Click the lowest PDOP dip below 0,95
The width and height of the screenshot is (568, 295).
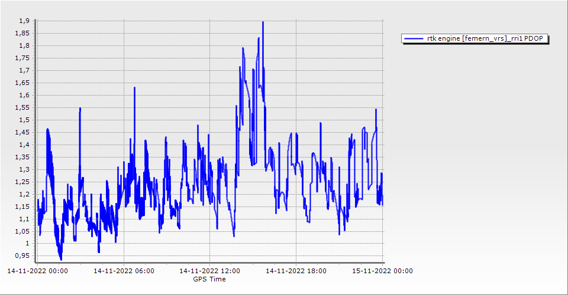pos(61,259)
